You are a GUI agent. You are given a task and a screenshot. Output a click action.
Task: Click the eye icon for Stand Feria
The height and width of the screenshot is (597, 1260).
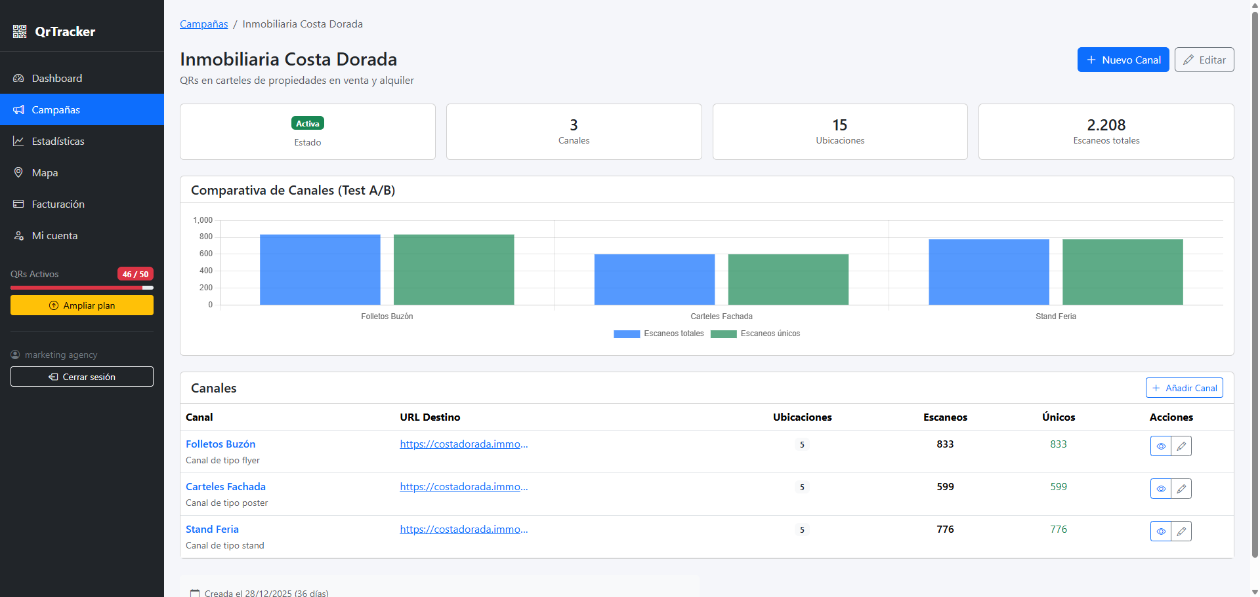point(1160,531)
